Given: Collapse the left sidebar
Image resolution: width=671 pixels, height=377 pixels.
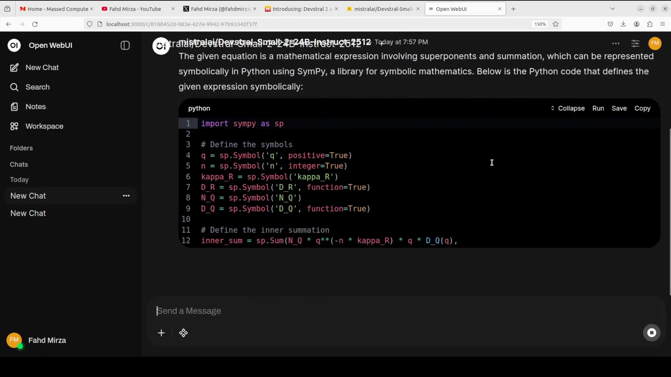Looking at the screenshot, I should click(x=125, y=45).
